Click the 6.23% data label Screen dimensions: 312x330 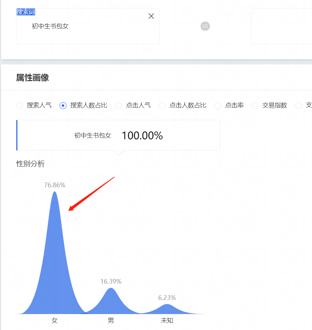click(x=167, y=298)
